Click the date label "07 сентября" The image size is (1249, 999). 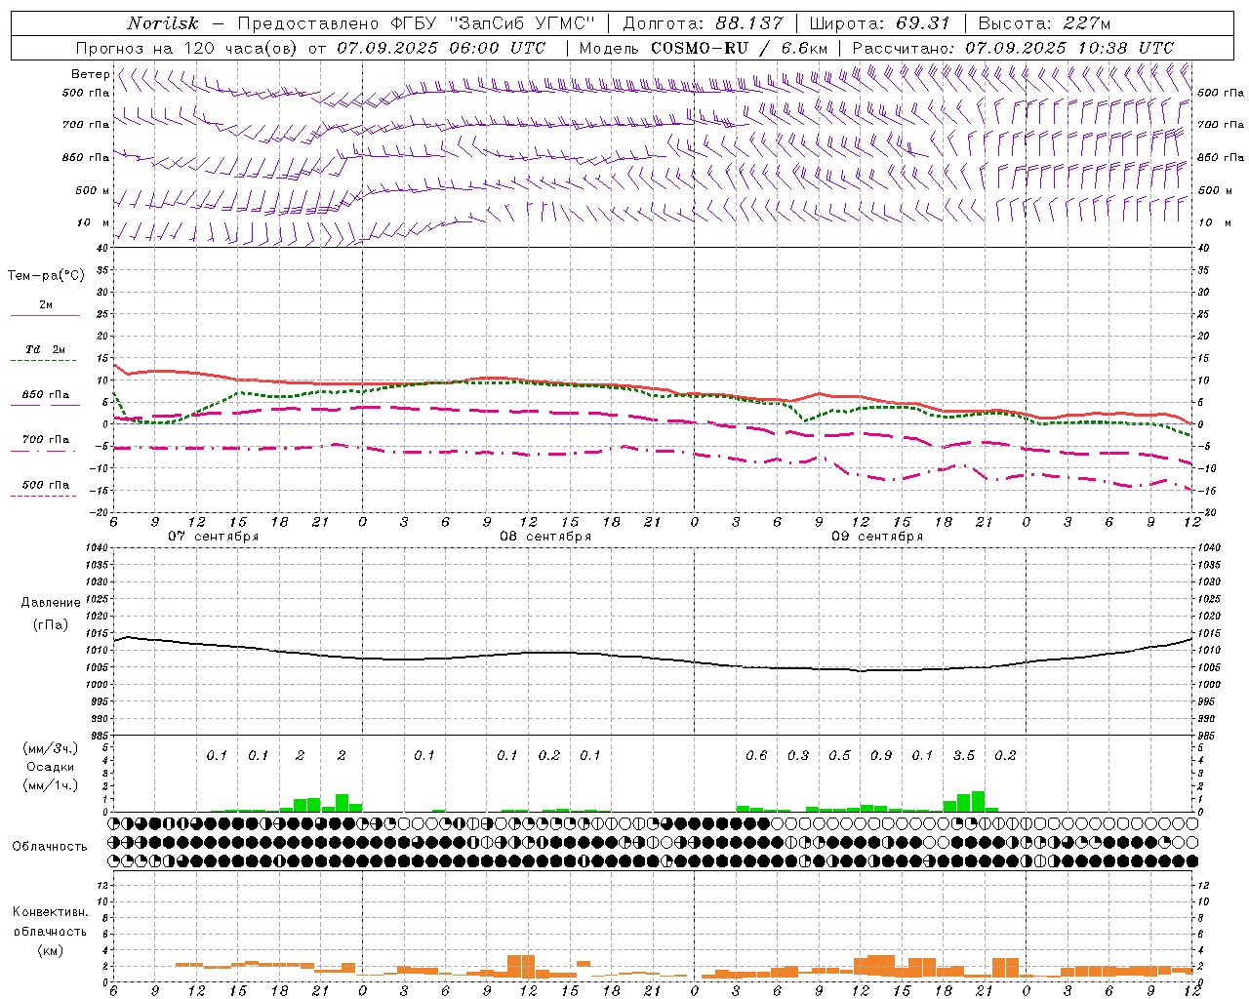213,537
